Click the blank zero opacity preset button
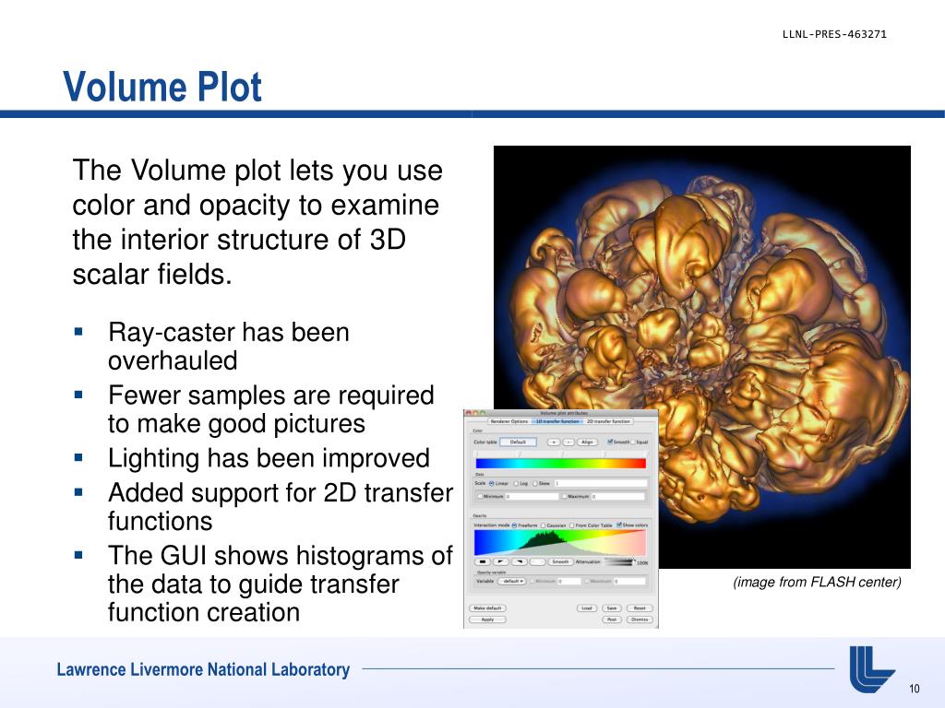 (x=538, y=561)
